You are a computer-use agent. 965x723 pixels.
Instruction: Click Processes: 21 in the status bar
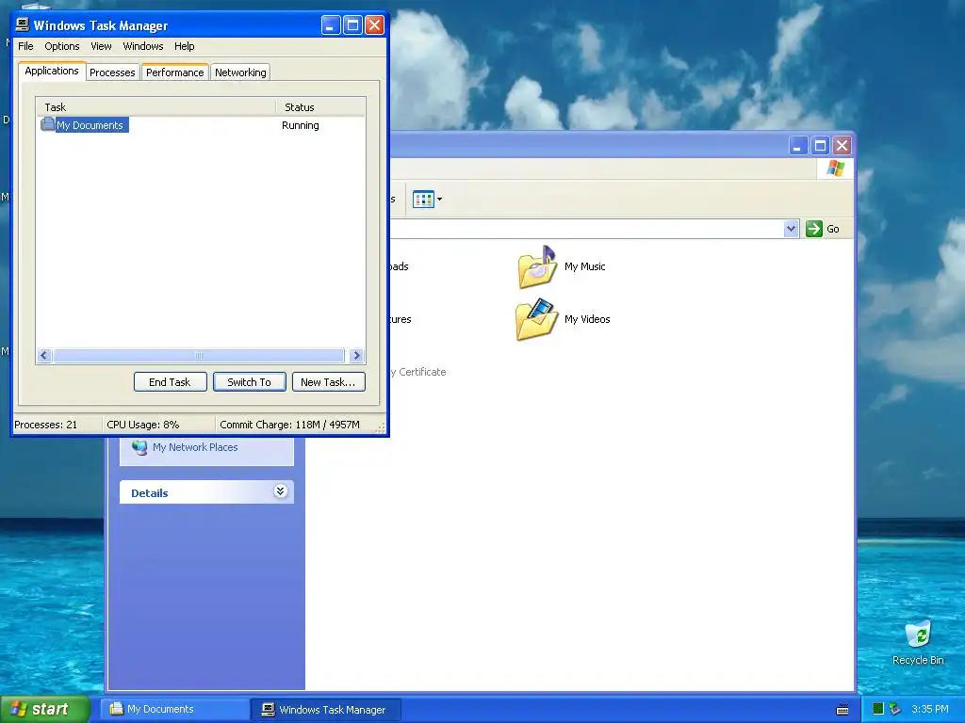(x=46, y=425)
